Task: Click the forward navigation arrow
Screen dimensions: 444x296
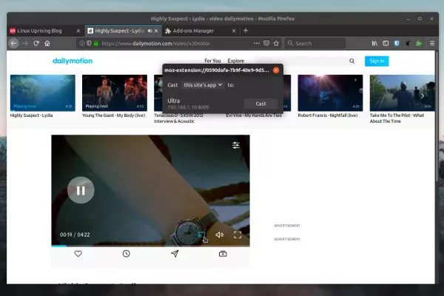Action: coord(25,44)
